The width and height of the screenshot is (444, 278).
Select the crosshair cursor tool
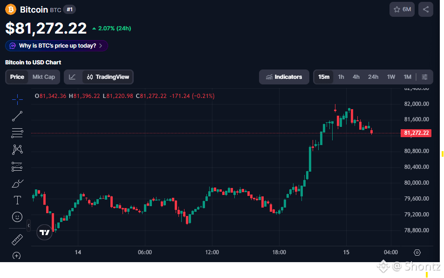pyautogui.click(x=17, y=99)
